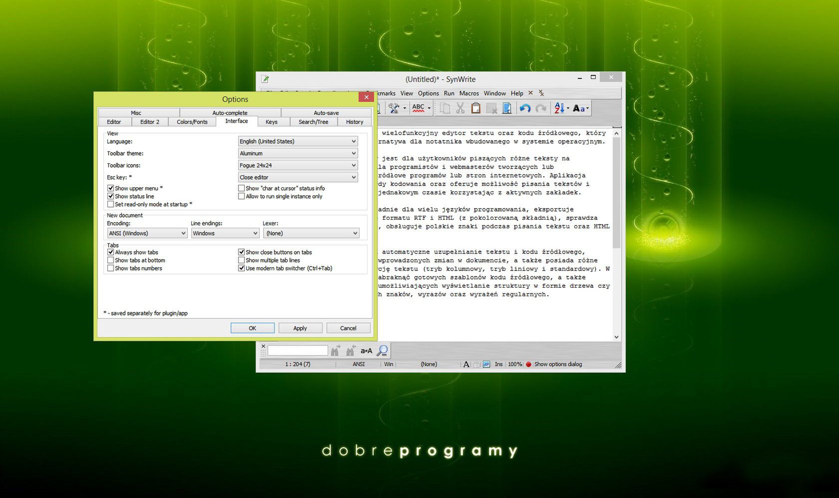Expand the dropdown arrow next to ABC icon
The width and height of the screenshot is (839, 498).
click(x=429, y=108)
